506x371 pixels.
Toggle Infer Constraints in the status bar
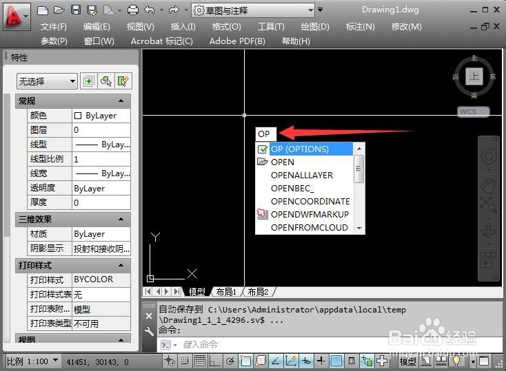coord(170,361)
